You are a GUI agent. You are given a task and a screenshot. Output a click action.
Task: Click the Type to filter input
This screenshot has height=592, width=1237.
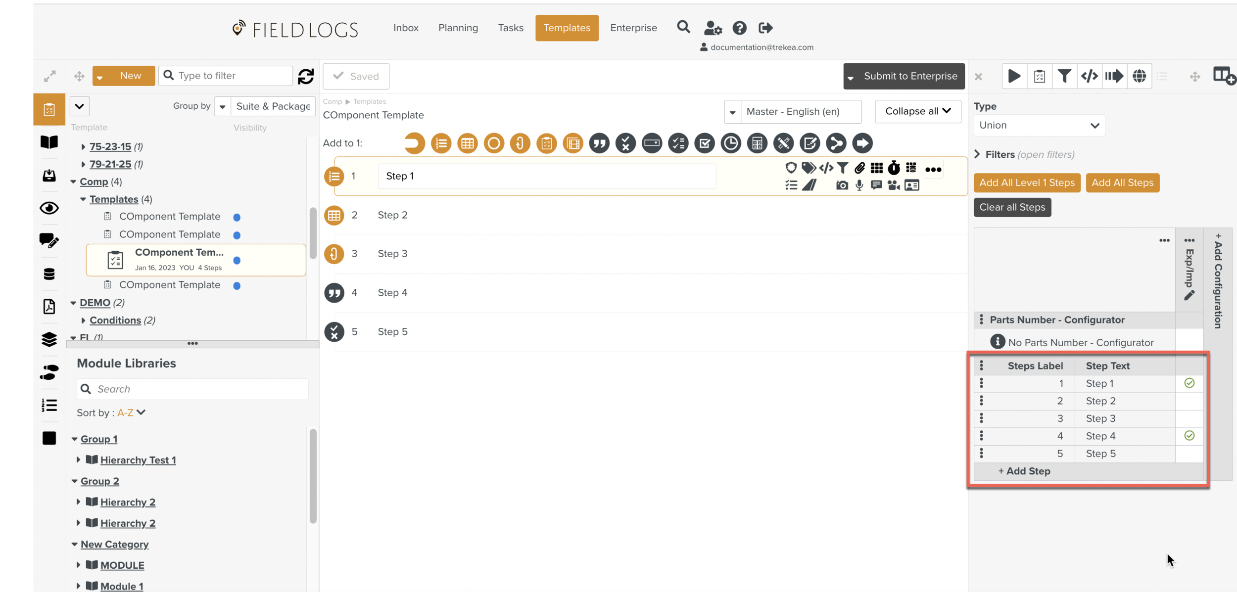pyautogui.click(x=226, y=76)
